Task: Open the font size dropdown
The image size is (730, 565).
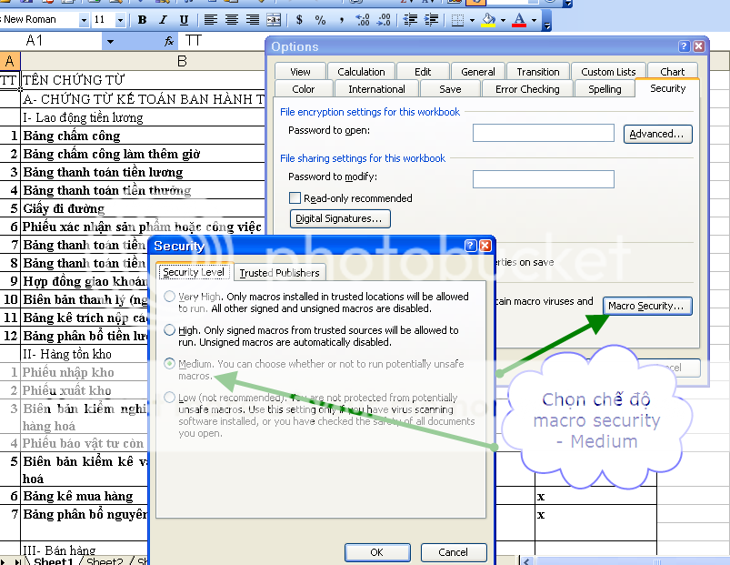Action: 122,19
